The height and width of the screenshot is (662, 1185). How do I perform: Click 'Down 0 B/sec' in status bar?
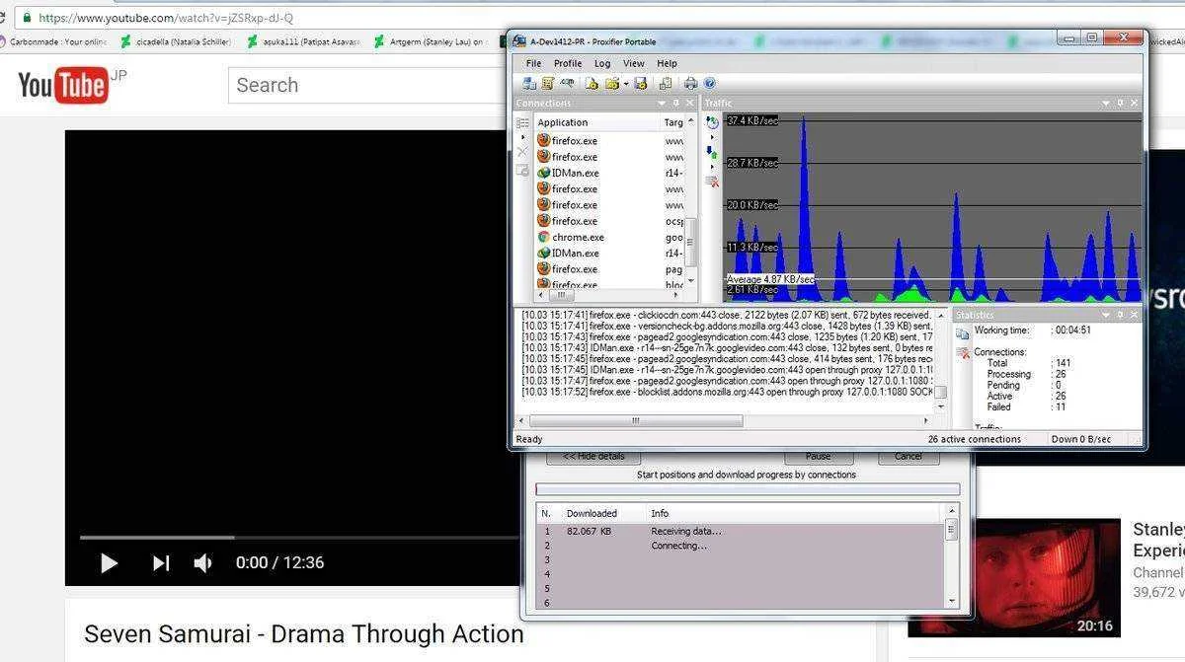pos(1081,439)
